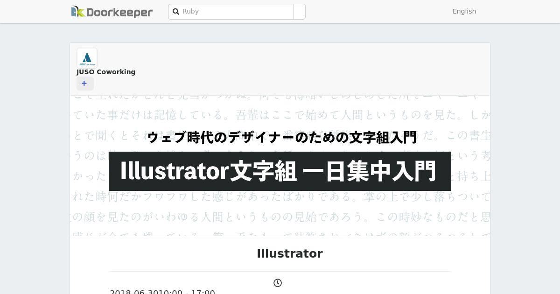This screenshot has width=560, height=294.
Task: Focus the Ruby search input field
Action: pos(231,12)
